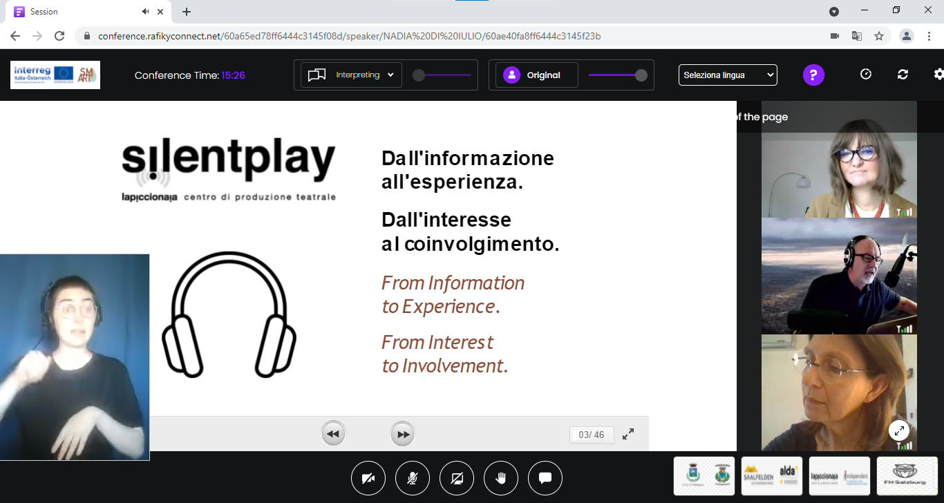This screenshot has height=503, width=944.
Task: Open the Interpreting dropdown
Action: (x=352, y=75)
